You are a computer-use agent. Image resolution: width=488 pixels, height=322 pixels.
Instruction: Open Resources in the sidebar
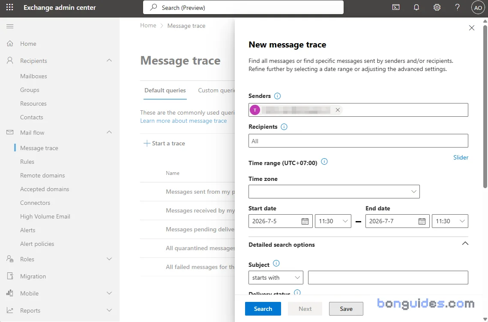point(33,103)
